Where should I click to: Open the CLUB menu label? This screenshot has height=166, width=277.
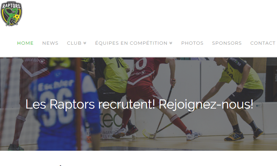point(74,43)
